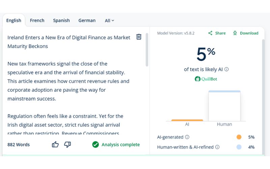Screen dimensions: 270x169
Task: Click the orange AI-generated color dot
Action: pos(239,137)
